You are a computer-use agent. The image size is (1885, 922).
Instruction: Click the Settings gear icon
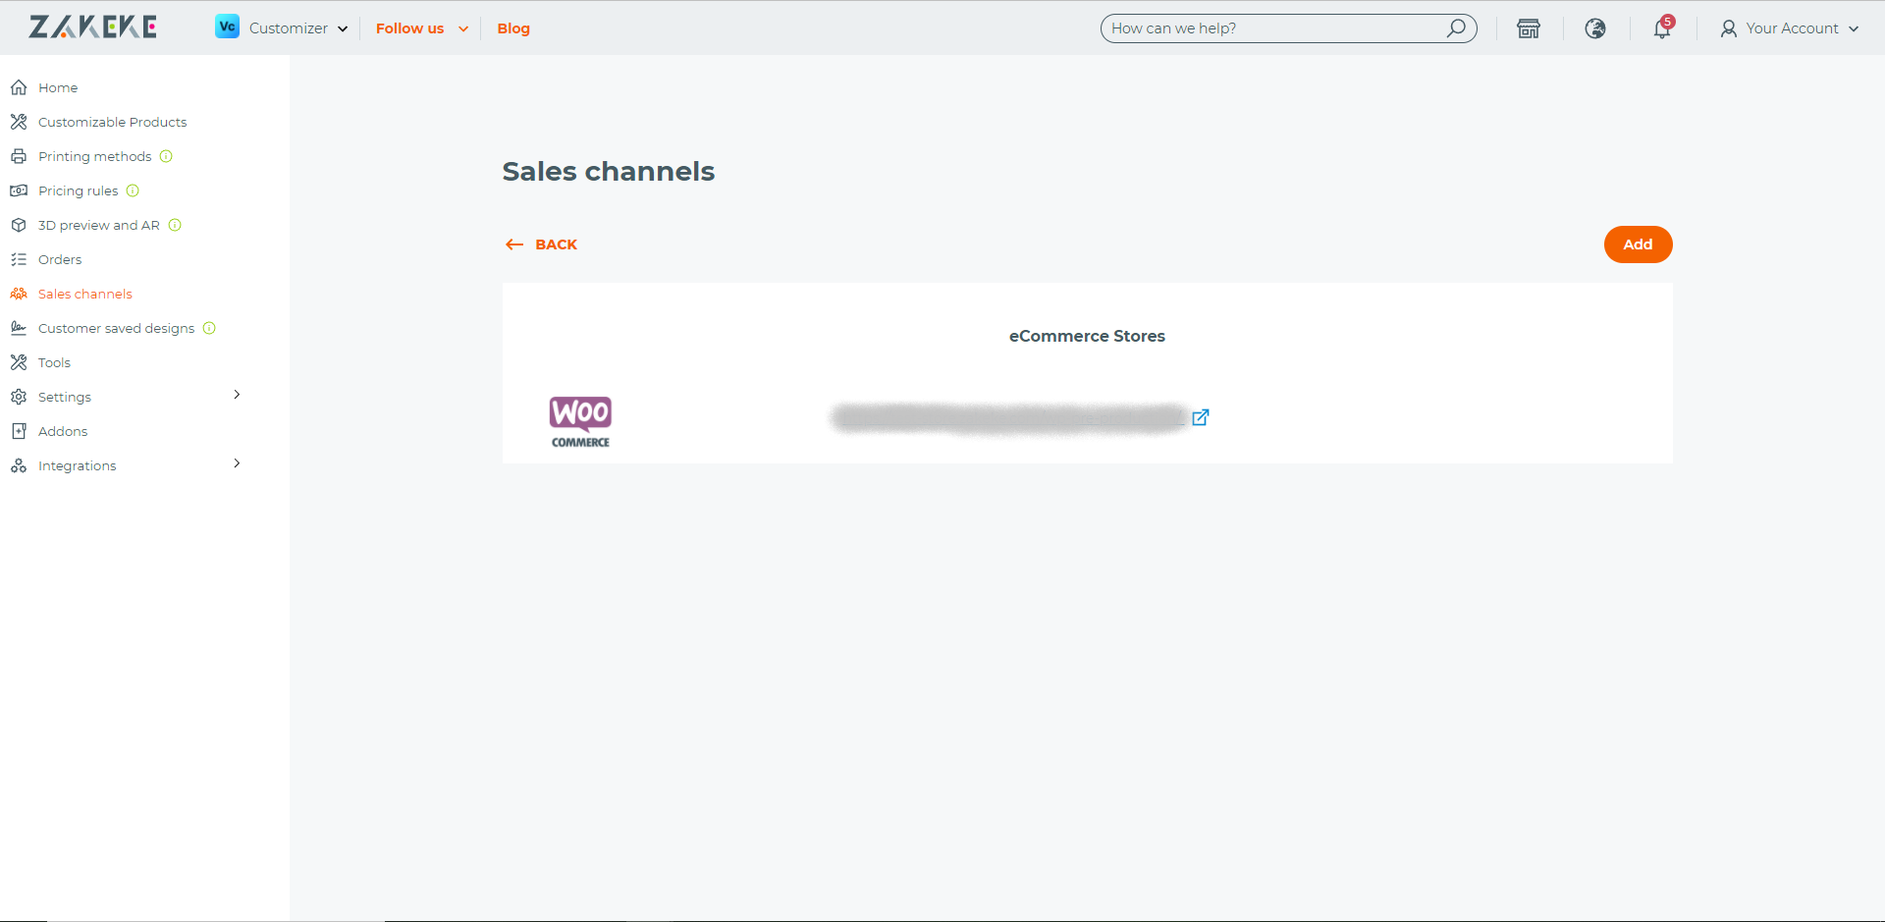pyautogui.click(x=19, y=397)
